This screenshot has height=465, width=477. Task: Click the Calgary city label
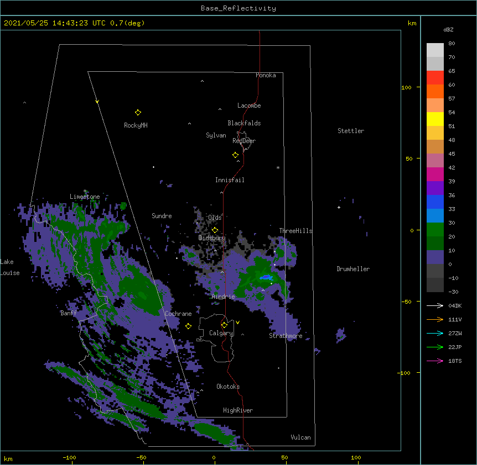(221, 333)
